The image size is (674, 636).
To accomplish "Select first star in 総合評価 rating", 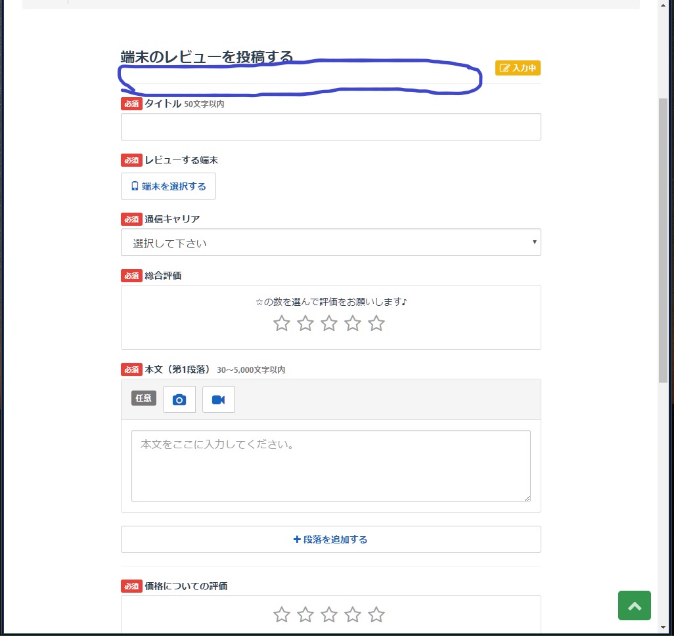I will [x=282, y=324].
